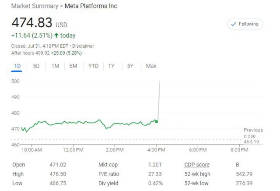This screenshot has width=280, height=191.
Task: Select the 1D time range tab
Action: coord(17,66)
